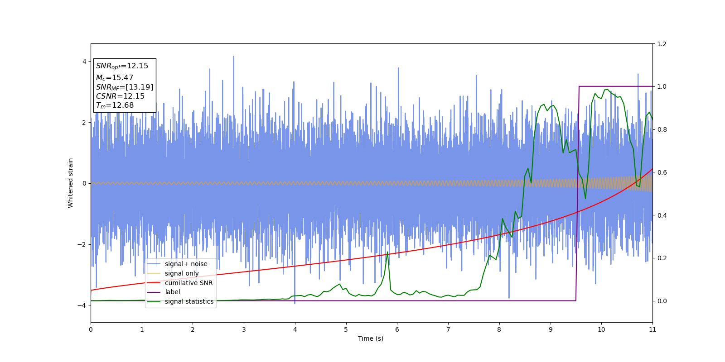Click the right-axis tick label 1.2
Viewport: 725px width, 362px height.
[x=662, y=44]
